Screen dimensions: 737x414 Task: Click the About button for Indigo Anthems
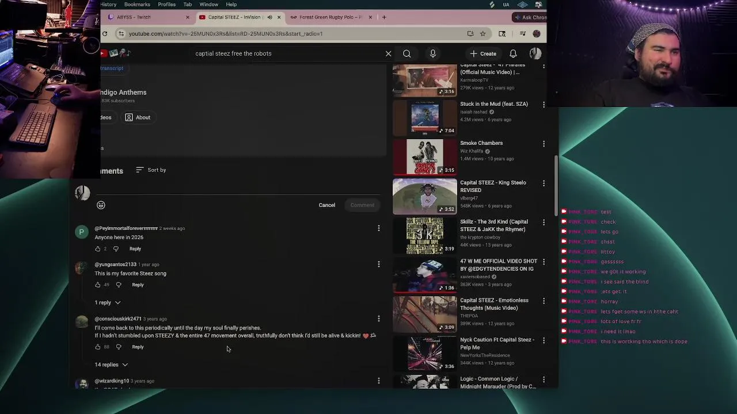pyautogui.click(x=138, y=117)
